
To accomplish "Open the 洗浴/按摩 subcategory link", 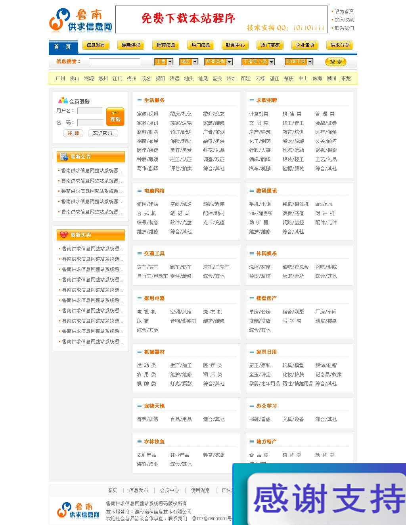I will point(260,267).
